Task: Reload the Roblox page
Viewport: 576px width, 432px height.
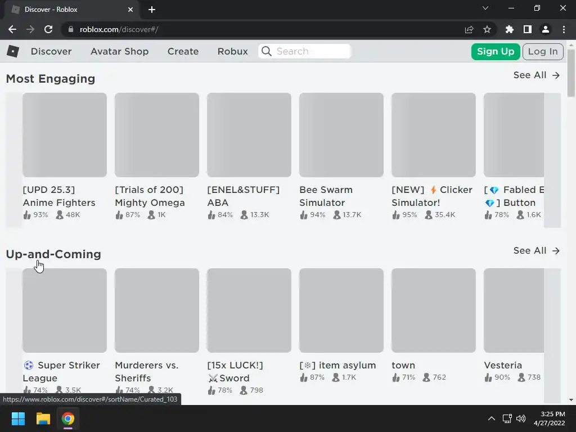Action: [x=48, y=29]
